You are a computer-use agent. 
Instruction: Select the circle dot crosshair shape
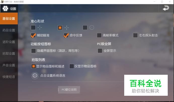pos(85,27)
